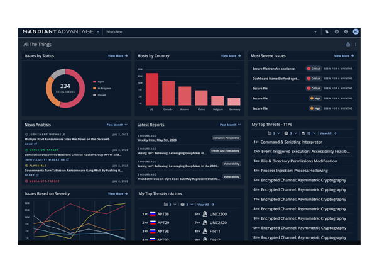Screen dimensions: 377x265
Task: Click View All in My Top Threats Actors
Action: [x=205, y=205]
